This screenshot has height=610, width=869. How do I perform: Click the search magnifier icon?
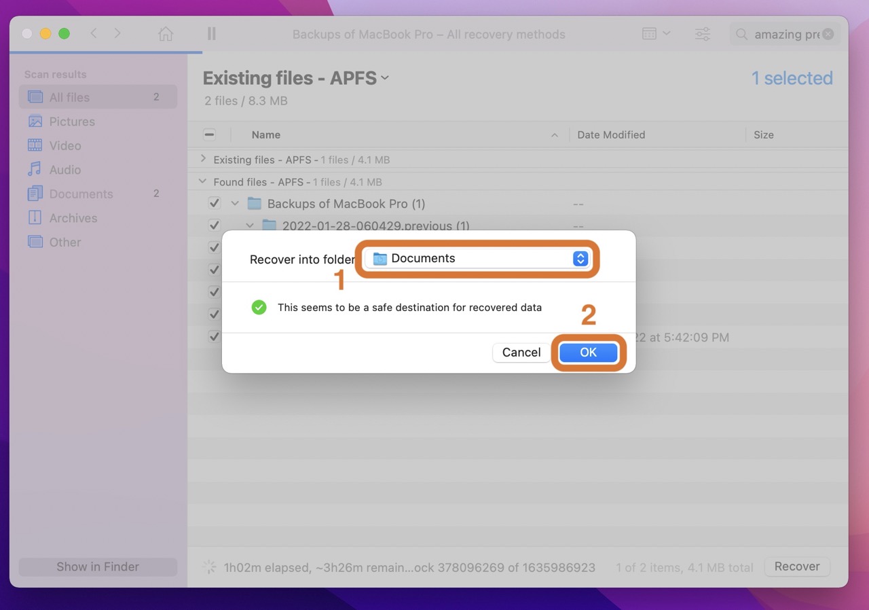(x=742, y=34)
